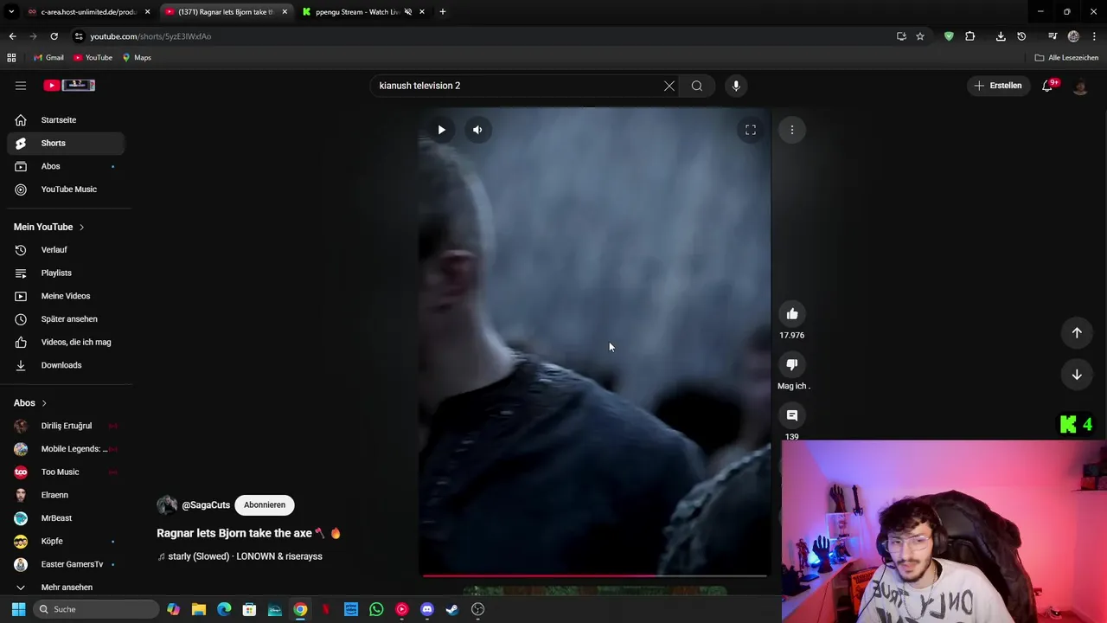Screen dimensions: 1107x623
Task: Dislike the Short with thumbs down
Action: click(792, 364)
